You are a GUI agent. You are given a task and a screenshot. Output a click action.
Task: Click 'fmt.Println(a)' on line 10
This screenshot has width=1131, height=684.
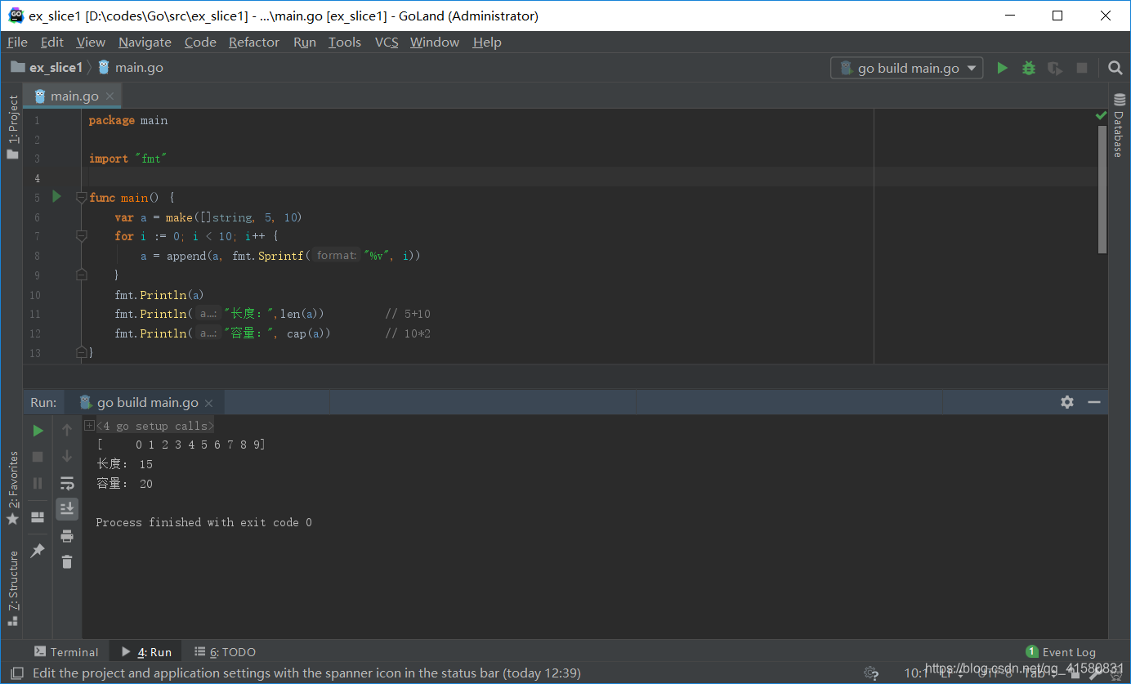pos(159,294)
